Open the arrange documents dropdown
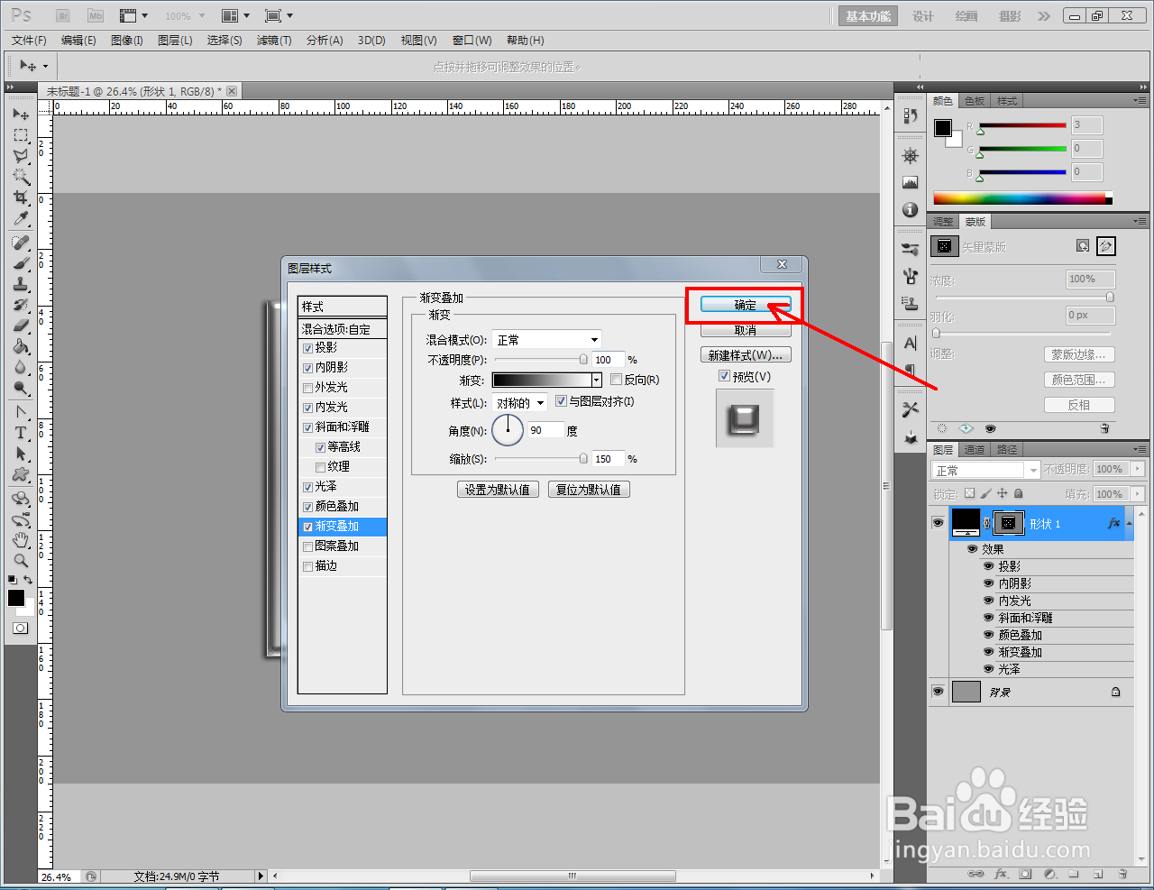 pyautogui.click(x=236, y=15)
